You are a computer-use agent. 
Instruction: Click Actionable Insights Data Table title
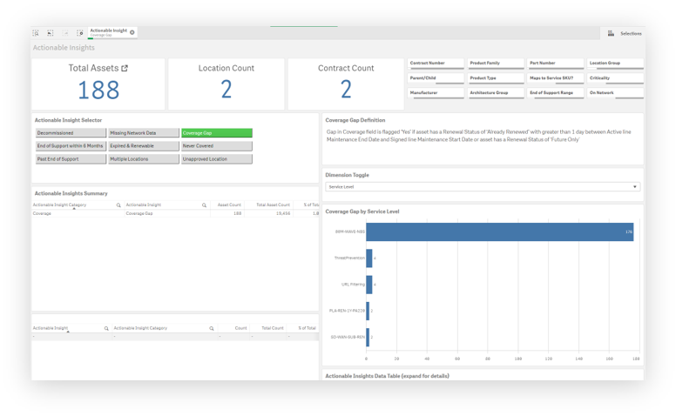coord(387,376)
